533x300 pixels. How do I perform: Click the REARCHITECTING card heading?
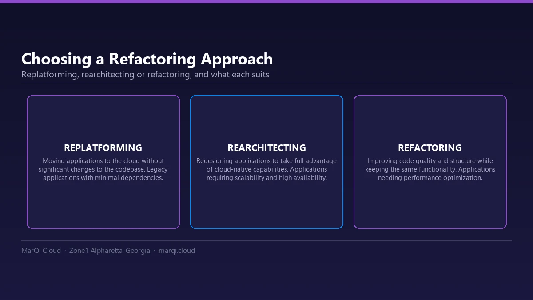tap(266, 148)
